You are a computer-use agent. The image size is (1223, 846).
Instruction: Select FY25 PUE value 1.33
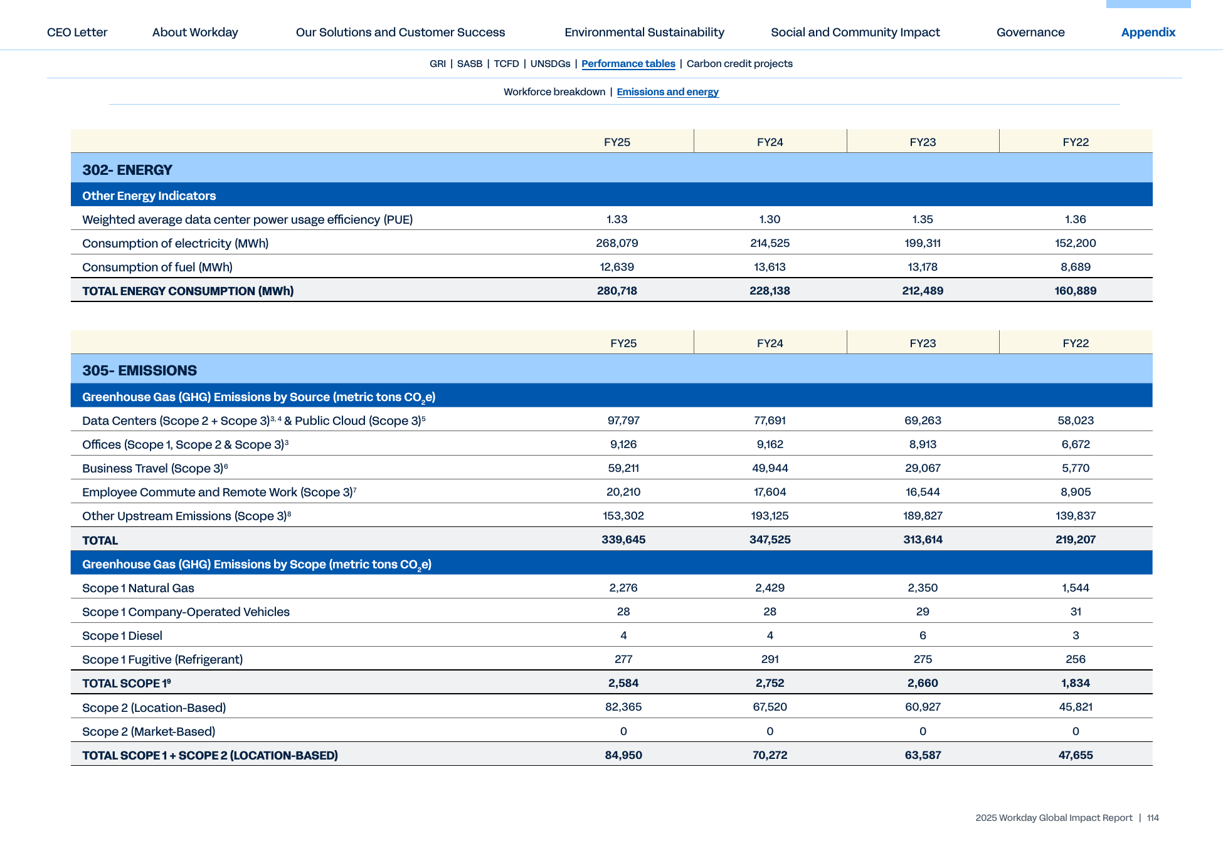point(617,219)
